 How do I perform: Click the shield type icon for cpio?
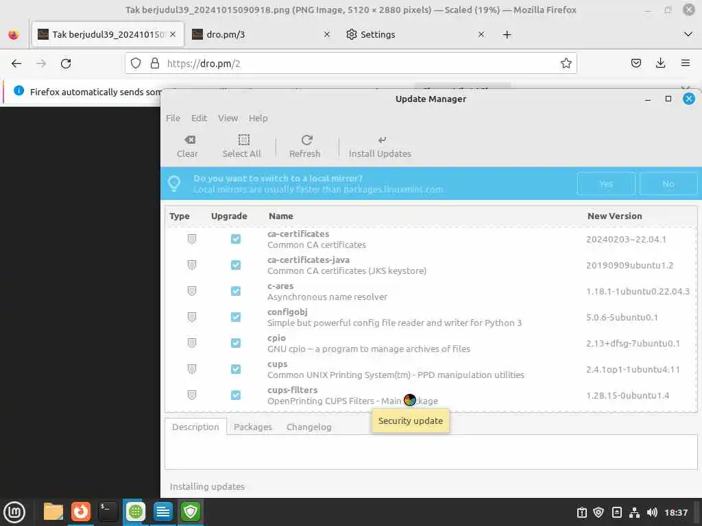pyautogui.click(x=192, y=343)
